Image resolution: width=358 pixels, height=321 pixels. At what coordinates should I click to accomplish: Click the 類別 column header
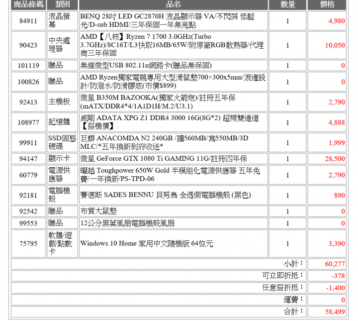pos(62,4)
